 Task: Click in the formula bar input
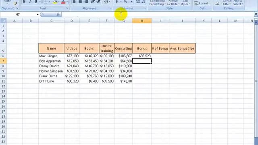[x=158, y=14]
